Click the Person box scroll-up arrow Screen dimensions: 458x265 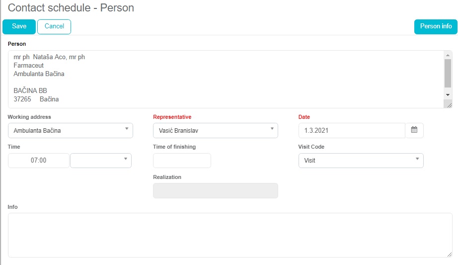(448, 55)
